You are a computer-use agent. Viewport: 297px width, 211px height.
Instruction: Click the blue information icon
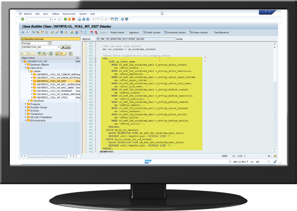[x=86, y=32]
